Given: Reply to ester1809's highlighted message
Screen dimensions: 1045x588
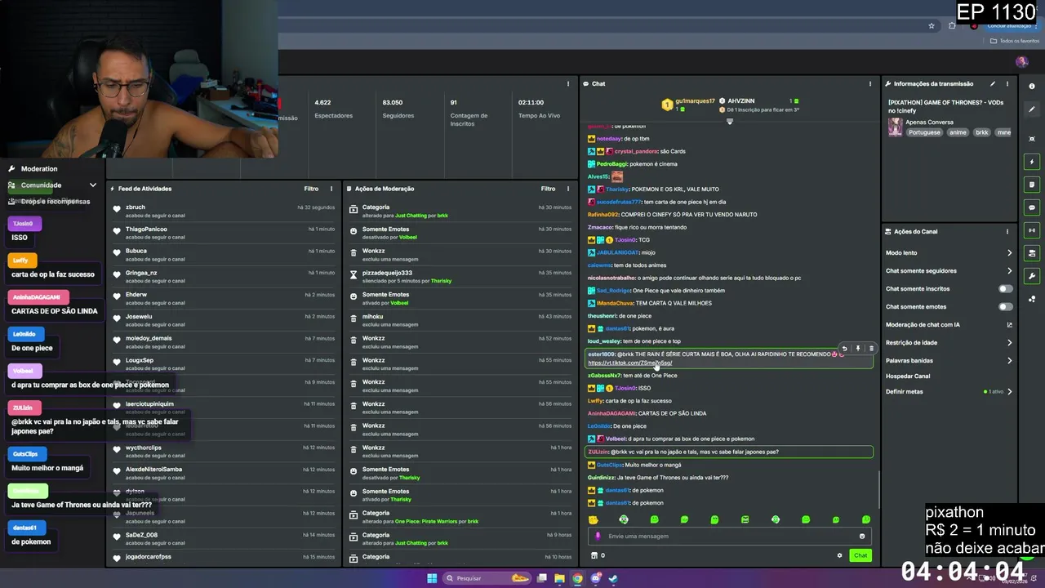Looking at the screenshot, I should (x=844, y=349).
